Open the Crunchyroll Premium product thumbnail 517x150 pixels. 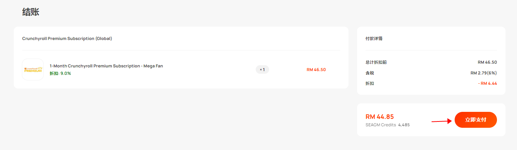(33, 69)
